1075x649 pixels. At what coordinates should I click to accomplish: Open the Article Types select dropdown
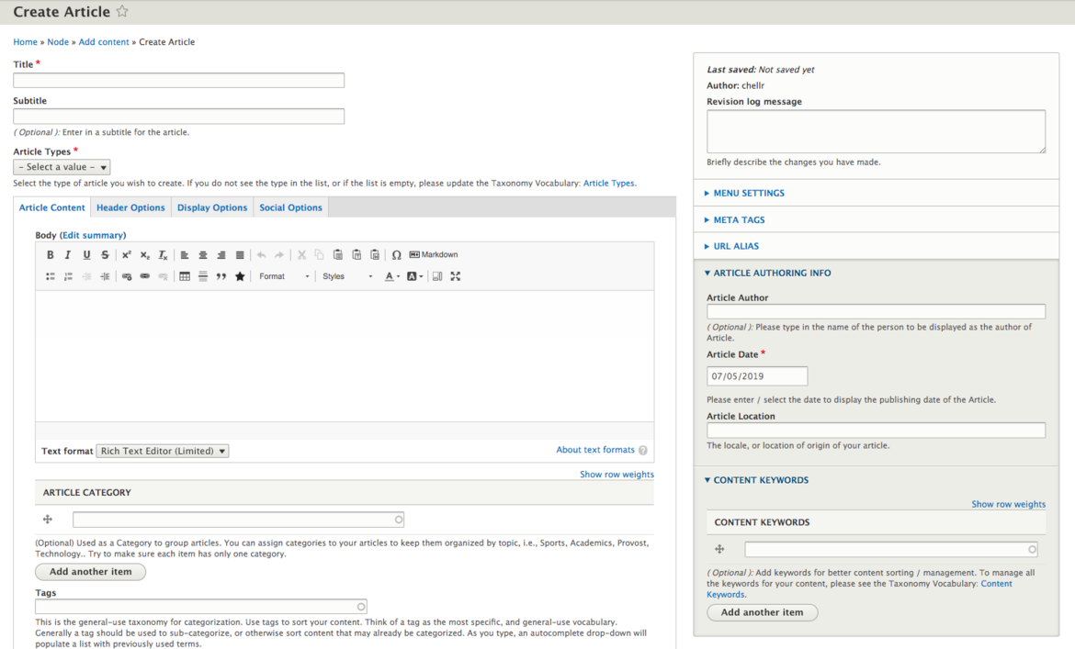62,167
